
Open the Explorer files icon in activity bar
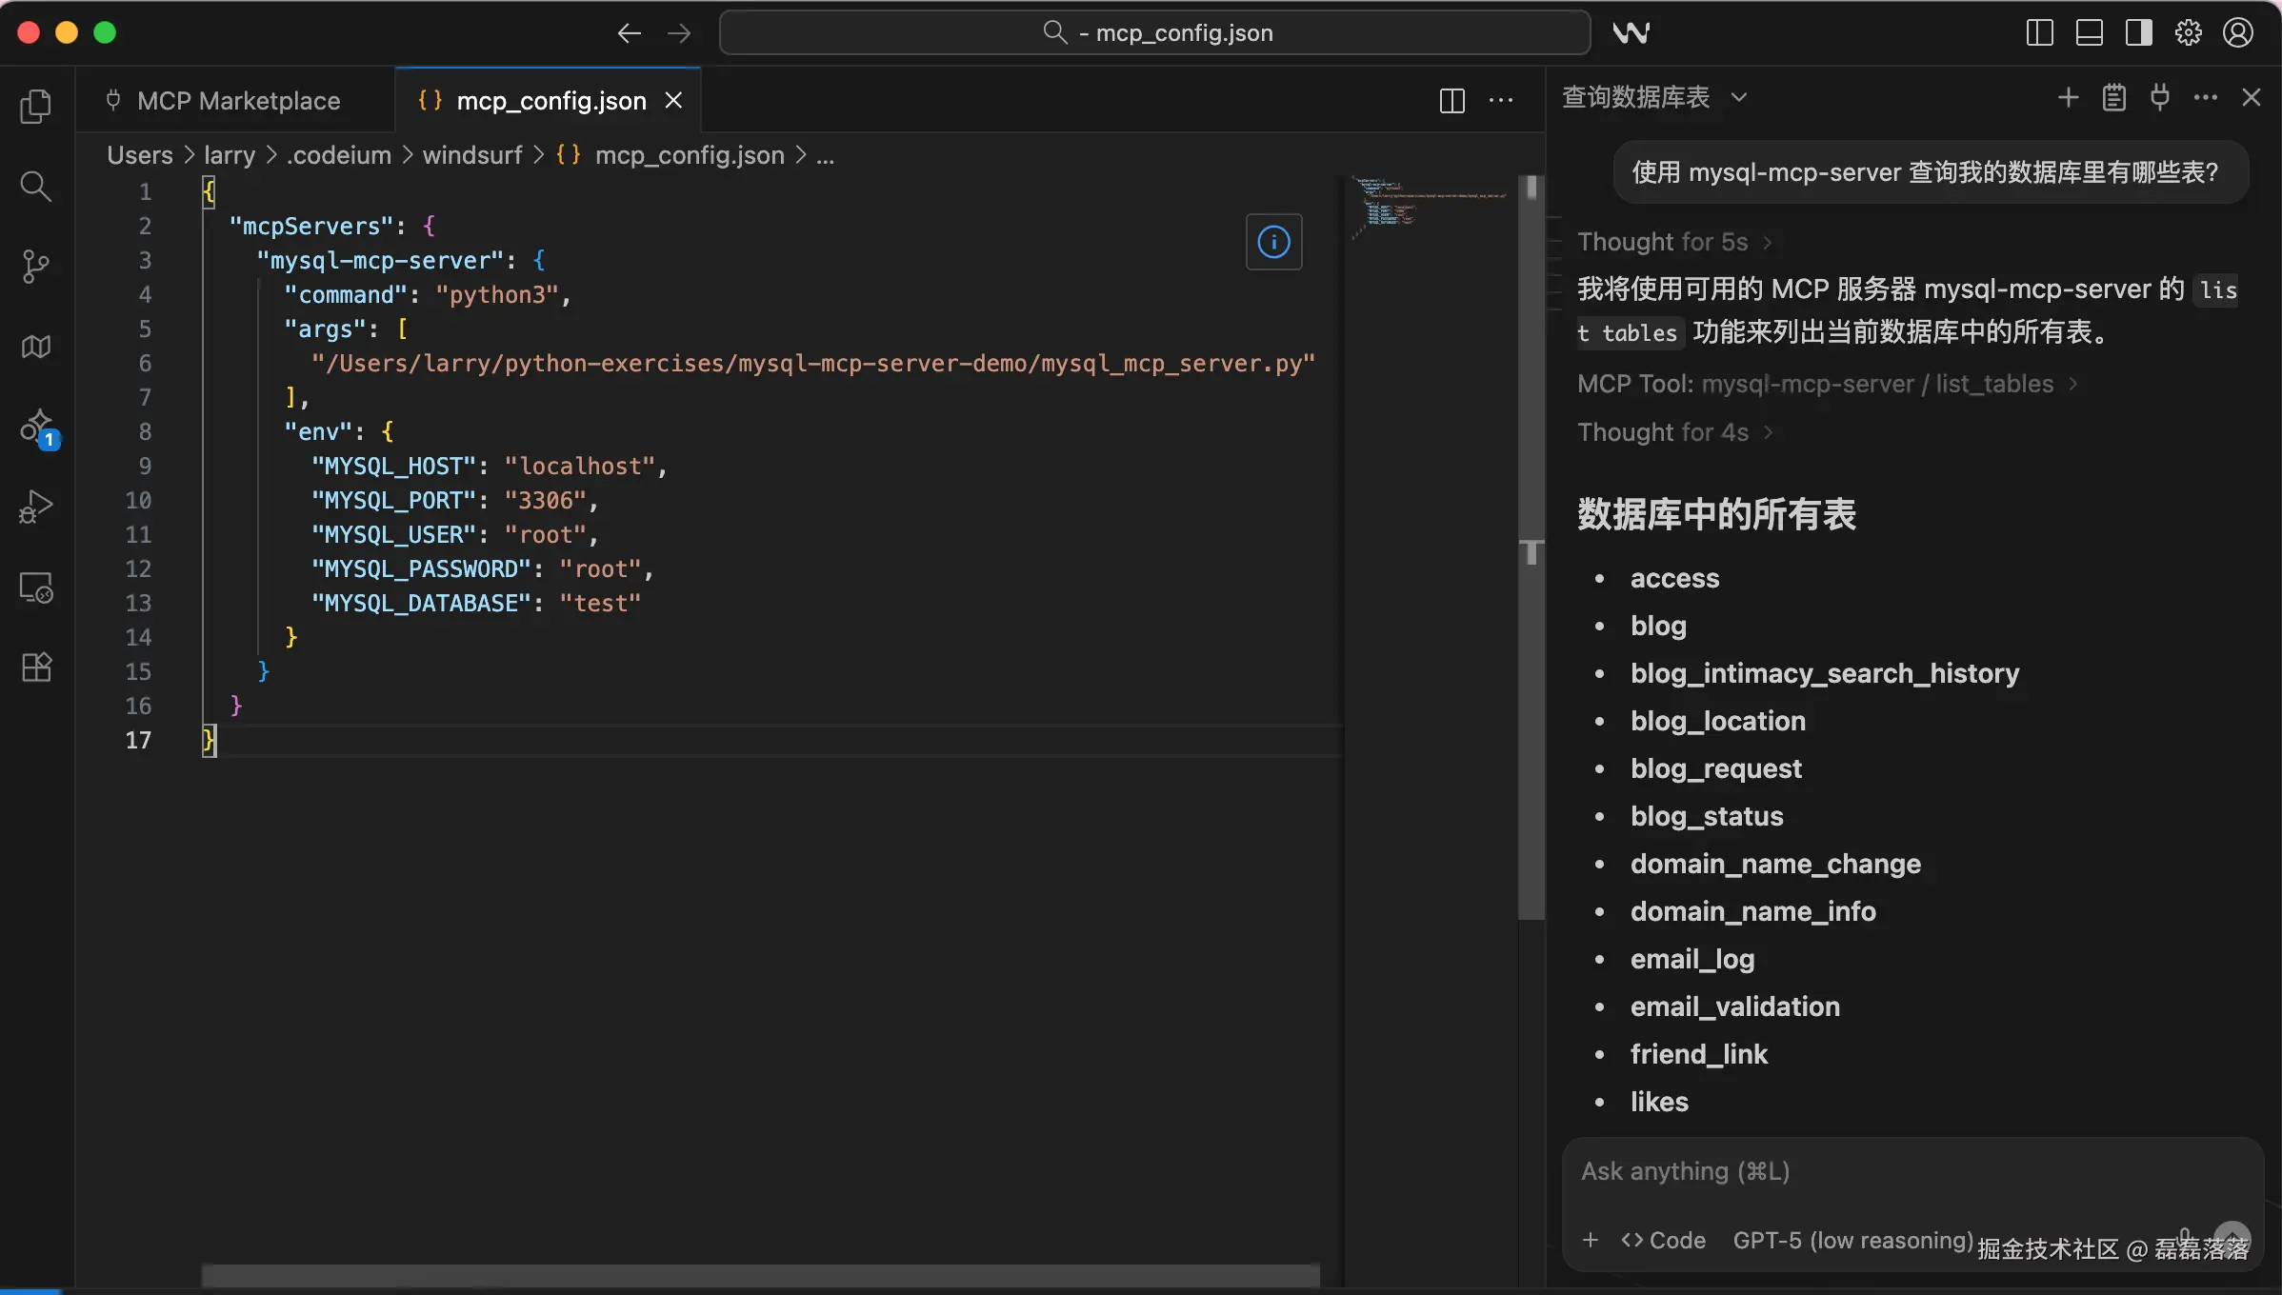click(35, 106)
